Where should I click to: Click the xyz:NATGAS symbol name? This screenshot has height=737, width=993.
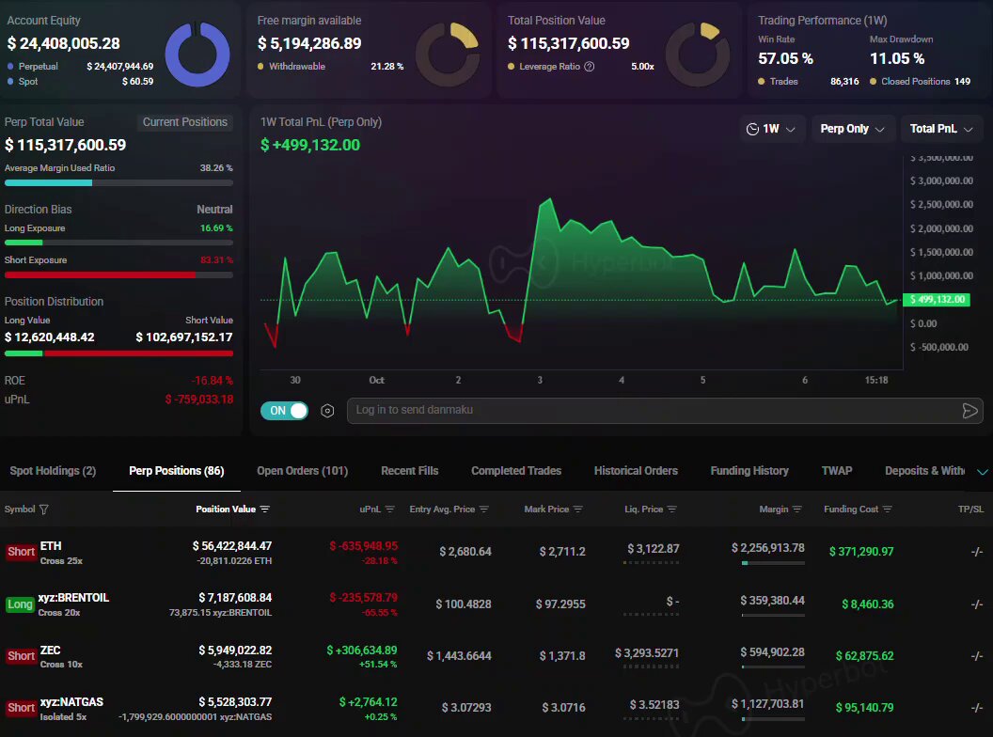click(x=71, y=702)
